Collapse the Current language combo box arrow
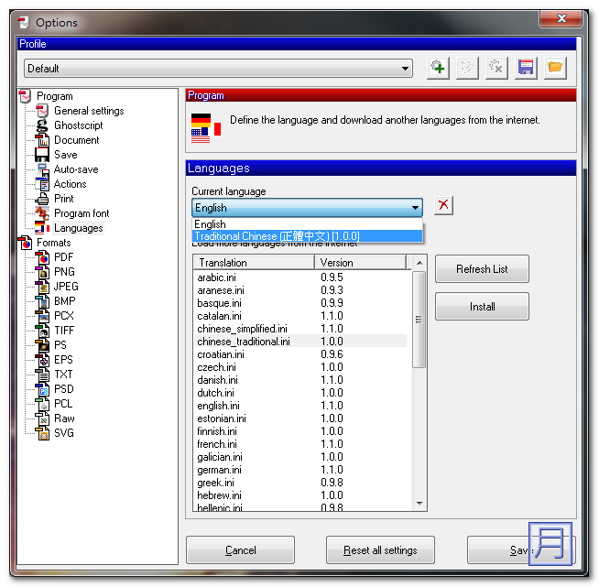The image size is (599, 587). [x=415, y=208]
